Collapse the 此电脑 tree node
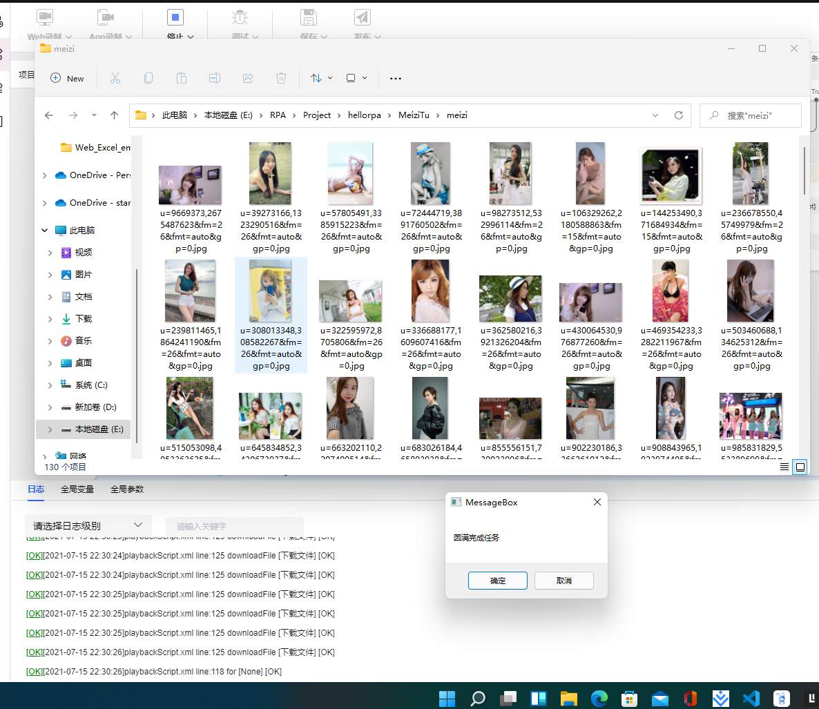The width and height of the screenshot is (819, 709). pyautogui.click(x=45, y=231)
